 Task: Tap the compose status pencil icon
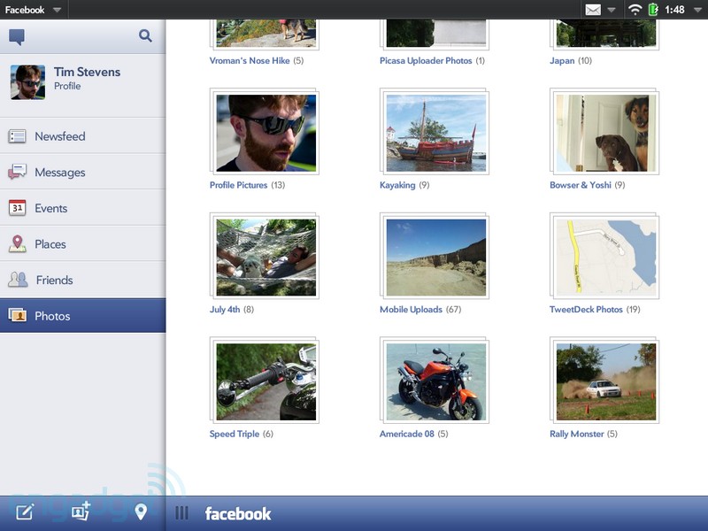pos(25,512)
